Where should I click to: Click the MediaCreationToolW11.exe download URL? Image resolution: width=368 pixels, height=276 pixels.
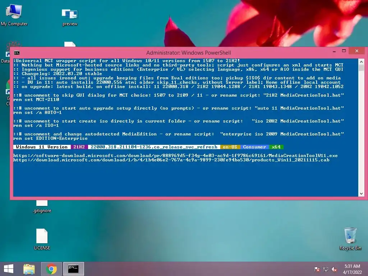click(x=175, y=155)
